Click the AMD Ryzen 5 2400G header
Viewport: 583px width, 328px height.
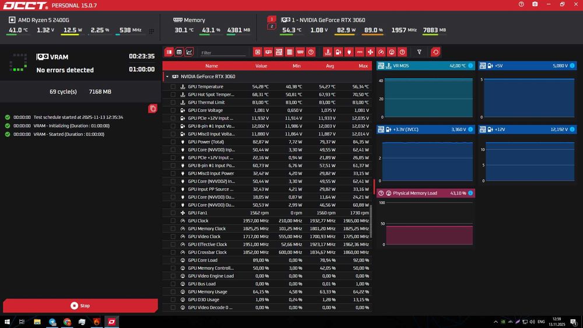click(x=39, y=20)
